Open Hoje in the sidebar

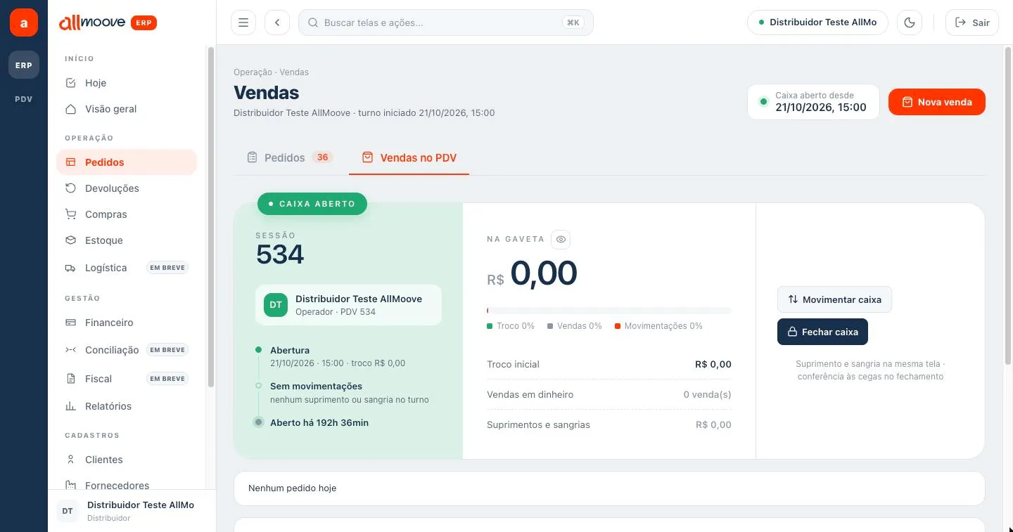coord(127,83)
